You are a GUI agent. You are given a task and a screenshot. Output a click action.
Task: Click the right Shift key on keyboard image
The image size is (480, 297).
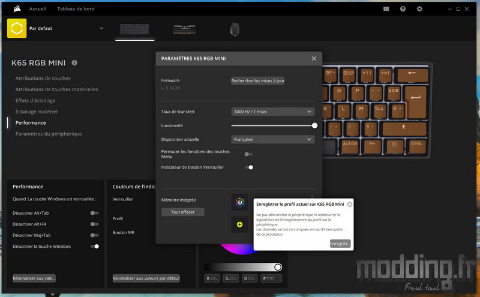point(404,128)
